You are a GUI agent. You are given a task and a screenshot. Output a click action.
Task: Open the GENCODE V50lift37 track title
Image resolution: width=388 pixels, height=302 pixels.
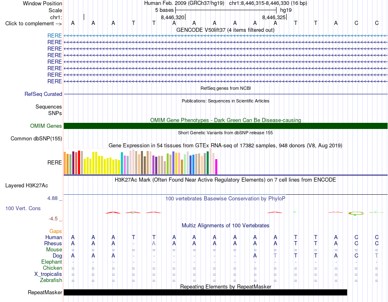tap(225, 30)
